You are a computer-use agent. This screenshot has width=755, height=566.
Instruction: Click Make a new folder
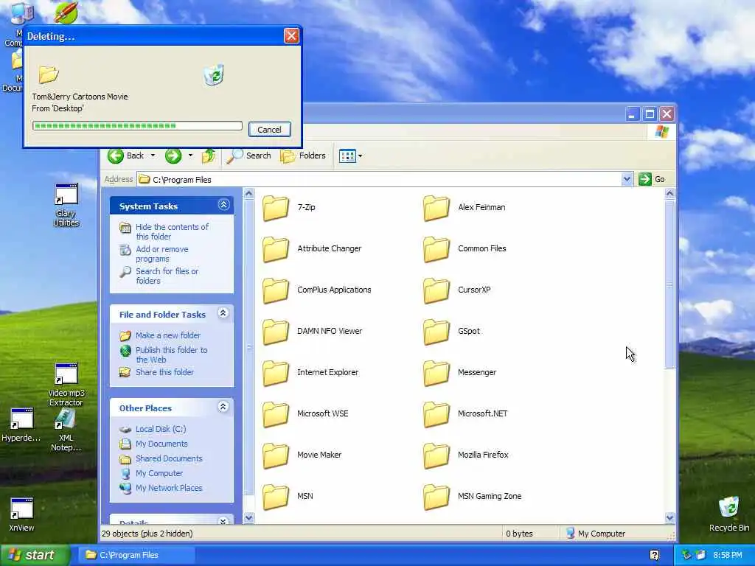tap(167, 335)
